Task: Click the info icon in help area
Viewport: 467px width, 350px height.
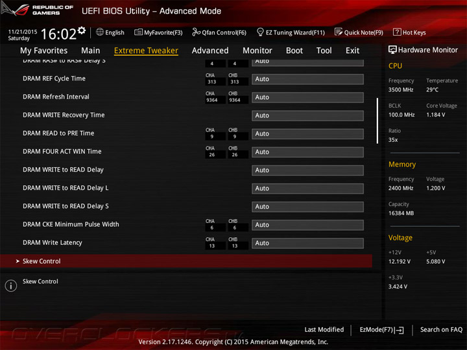Action: tap(11, 285)
